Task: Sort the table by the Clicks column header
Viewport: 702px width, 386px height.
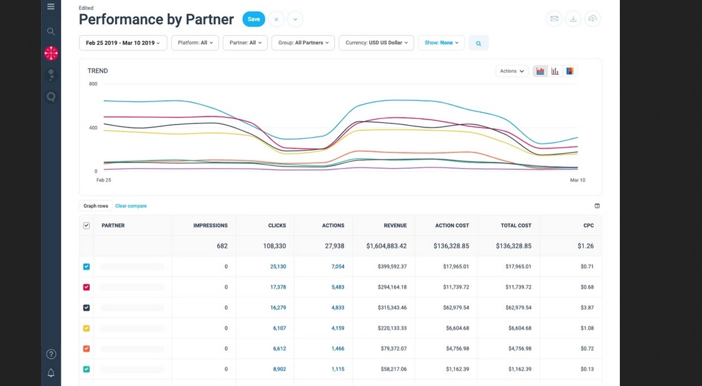Action: coord(277,225)
